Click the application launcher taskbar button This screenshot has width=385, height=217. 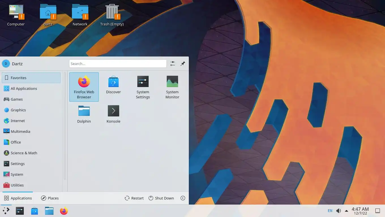tap(6, 211)
